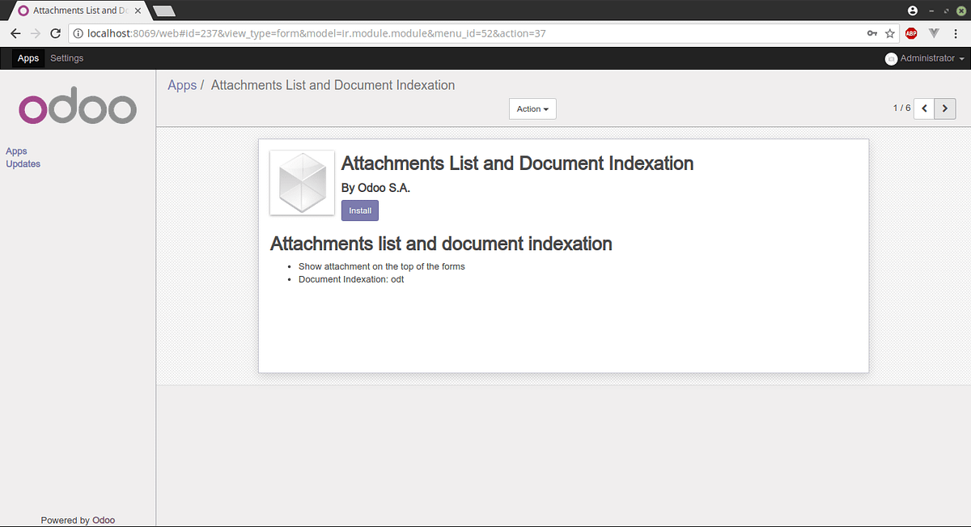The image size is (971, 527).
Task: Click the Odoo logo in the sidebar
Action: click(x=77, y=106)
